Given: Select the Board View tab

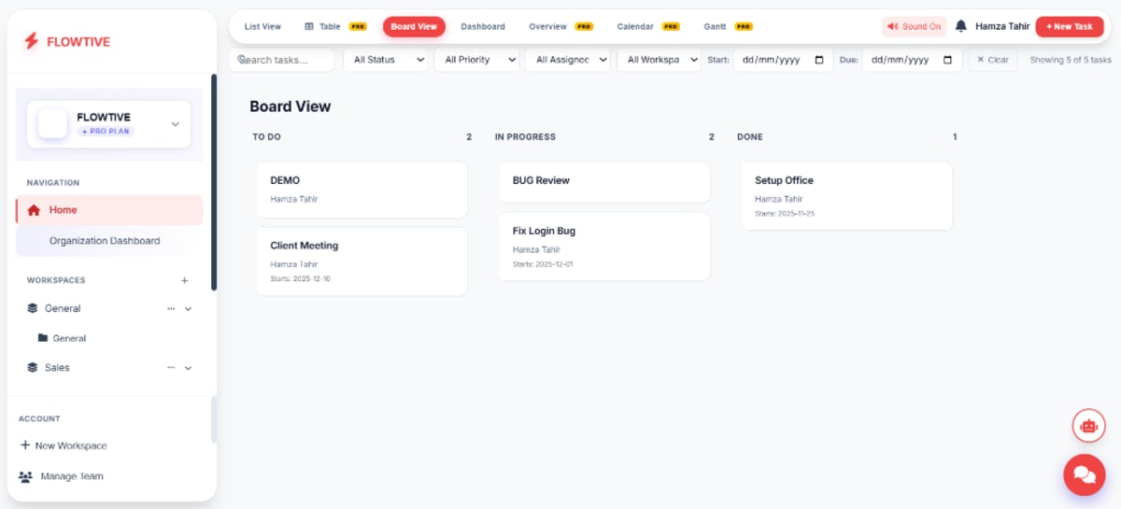Looking at the screenshot, I should pyautogui.click(x=414, y=26).
